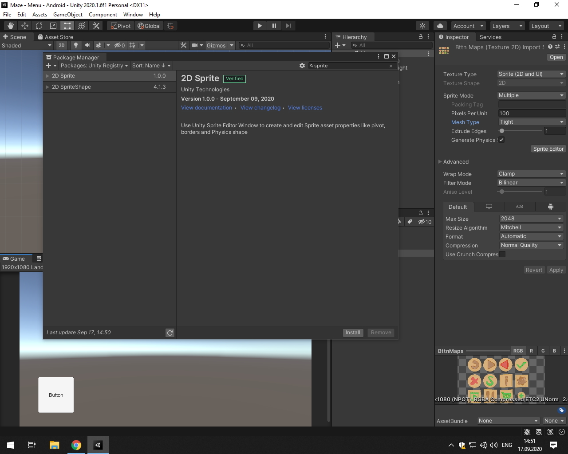Toggle grid snapping icon in the toolbar
Viewport: 568px width, 454px height.
[170, 26]
